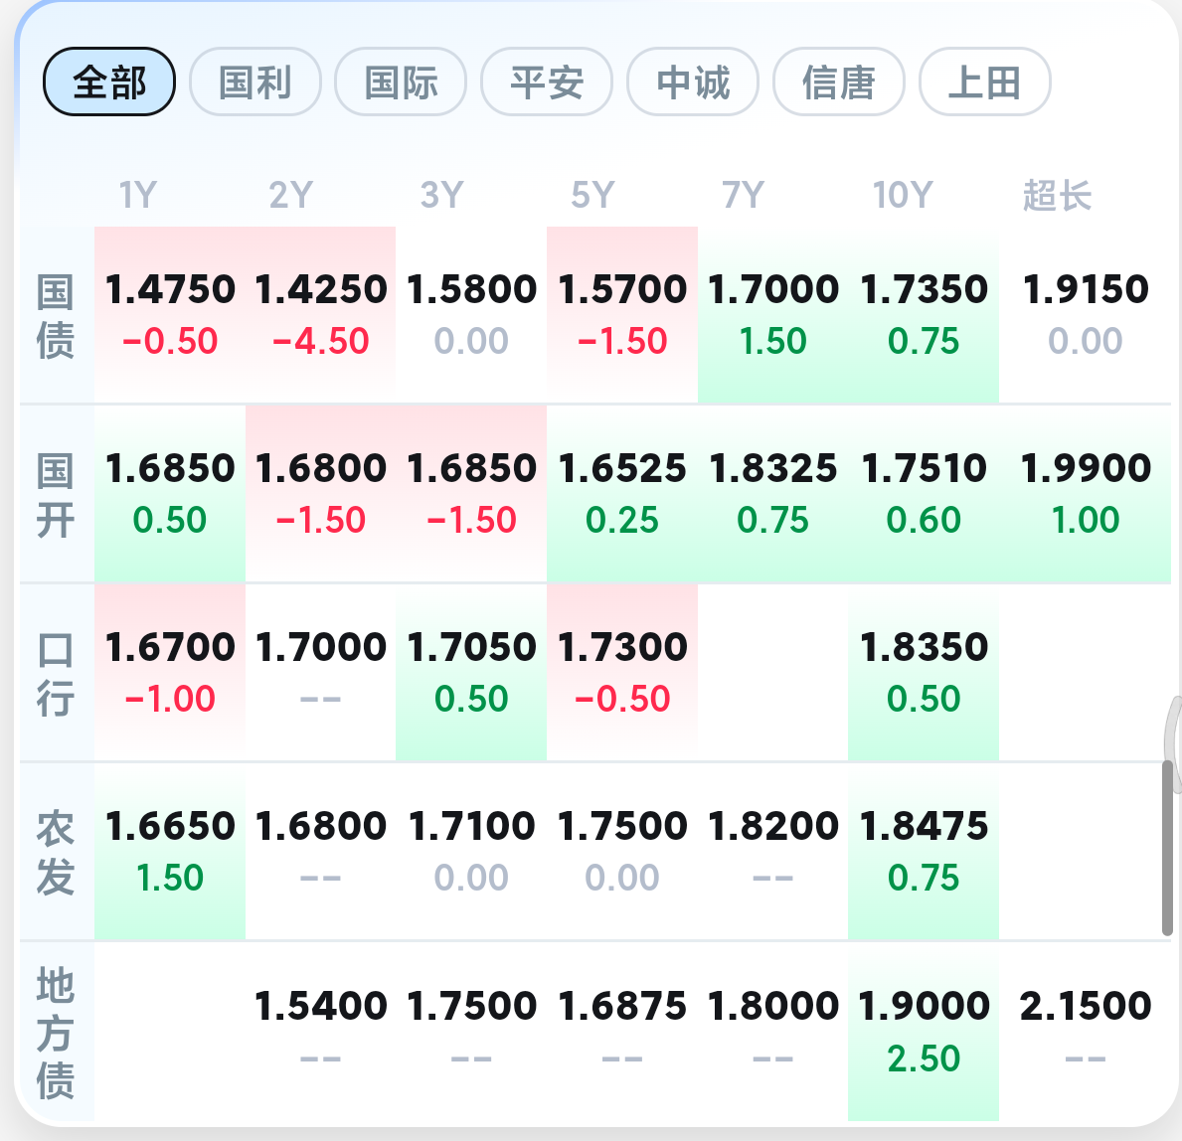Screen dimensions: 1182x1141
Task: Select the 全部 filter pill
Action: (108, 82)
